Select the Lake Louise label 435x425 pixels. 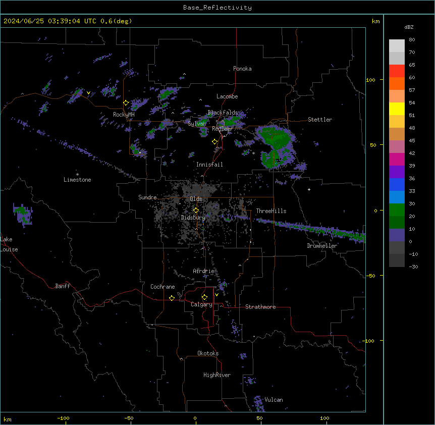(9, 244)
